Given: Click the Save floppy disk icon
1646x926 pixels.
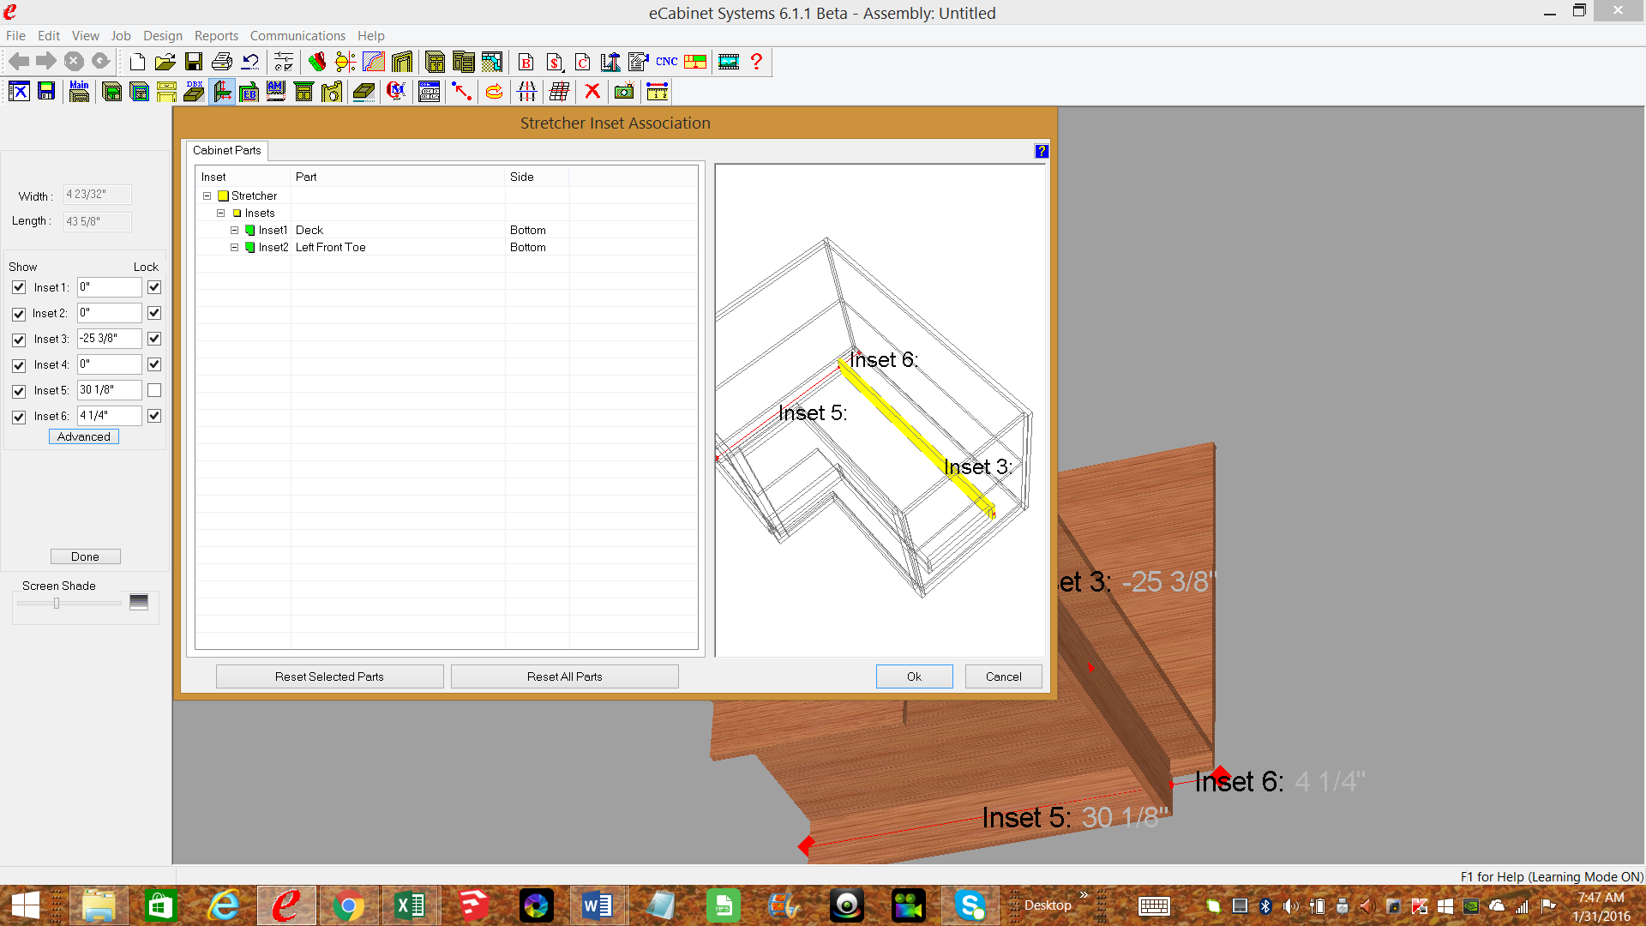Looking at the screenshot, I should pos(194,62).
